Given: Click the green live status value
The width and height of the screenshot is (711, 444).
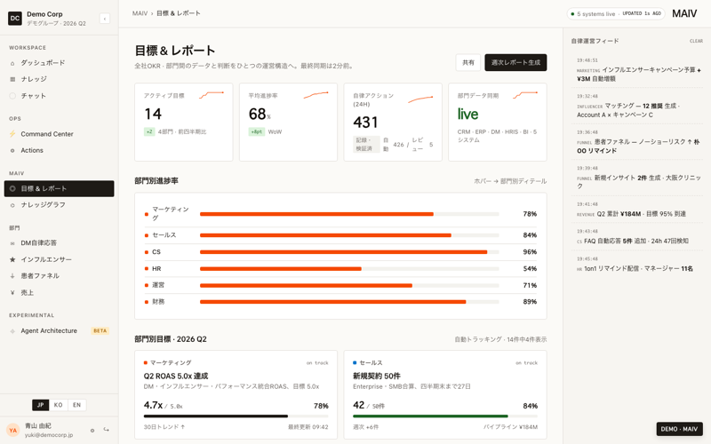Looking at the screenshot, I should (x=467, y=115).
